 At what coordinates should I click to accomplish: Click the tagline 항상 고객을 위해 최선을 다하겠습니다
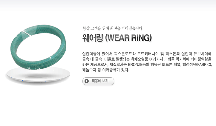(113, 28)
